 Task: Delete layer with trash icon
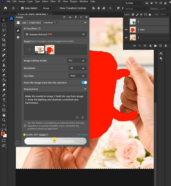point(166,46)
